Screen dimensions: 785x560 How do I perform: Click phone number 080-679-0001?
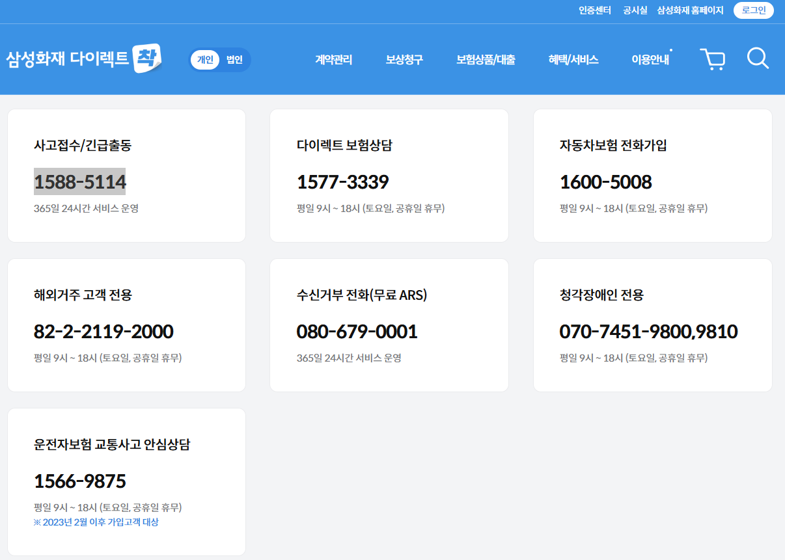(357, 332)
